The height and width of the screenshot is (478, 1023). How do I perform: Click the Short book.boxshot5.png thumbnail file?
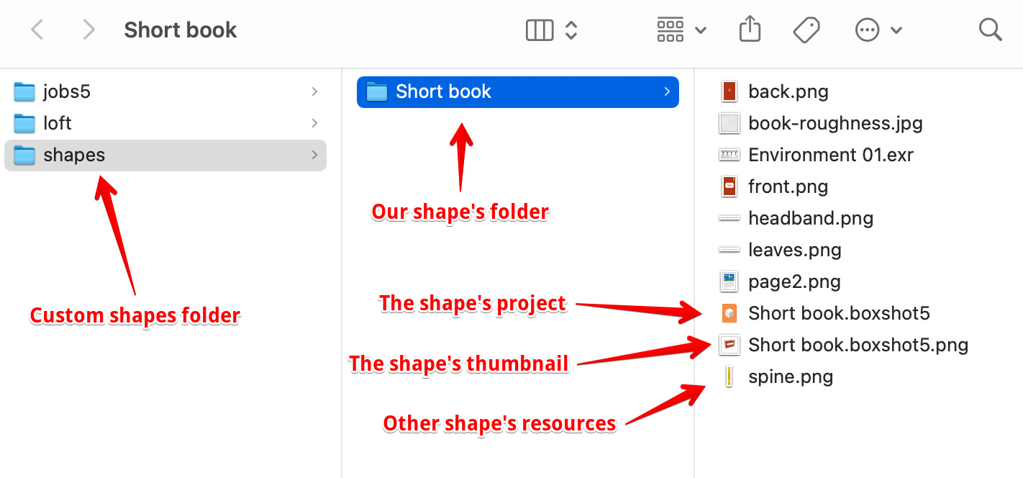click(858, 346)
